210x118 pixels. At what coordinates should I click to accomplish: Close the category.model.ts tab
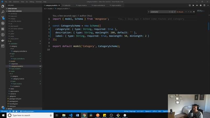coord(59,5)
